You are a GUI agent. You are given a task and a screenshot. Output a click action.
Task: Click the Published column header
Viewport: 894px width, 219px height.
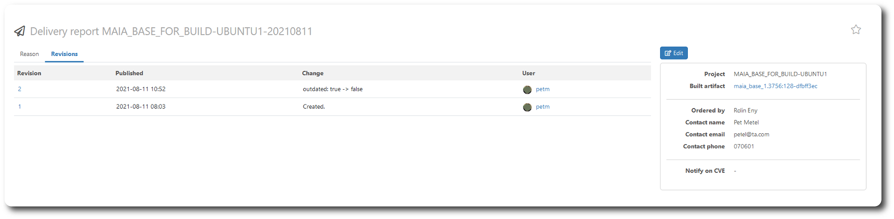(129, 73)
